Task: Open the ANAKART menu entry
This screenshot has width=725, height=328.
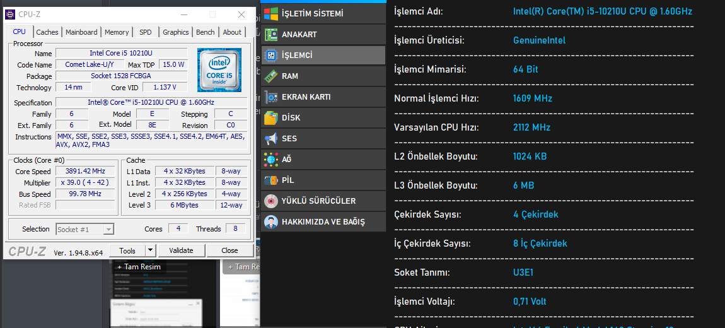Action: coord(323,34)
